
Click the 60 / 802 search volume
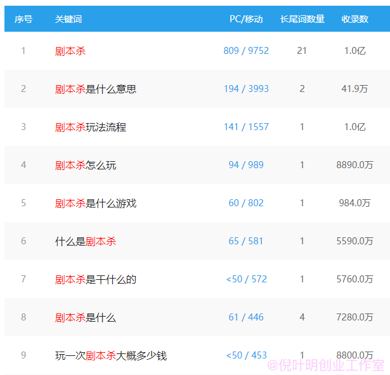point(246,203)
